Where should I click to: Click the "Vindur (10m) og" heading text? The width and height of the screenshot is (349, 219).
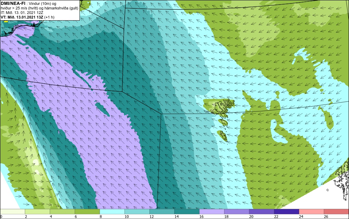click(x=43, y=3)
